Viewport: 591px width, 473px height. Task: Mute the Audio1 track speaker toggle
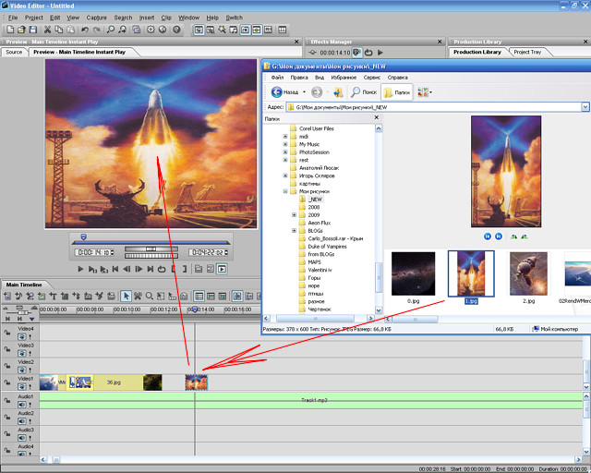coord(22,405)
